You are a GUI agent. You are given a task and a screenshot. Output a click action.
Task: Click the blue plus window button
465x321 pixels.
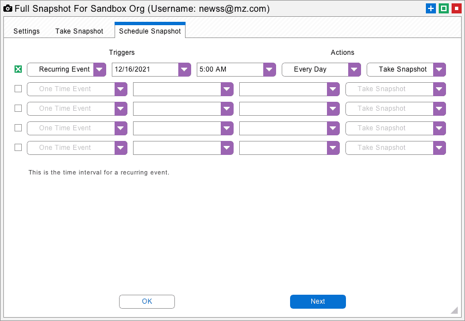point(430,8)
